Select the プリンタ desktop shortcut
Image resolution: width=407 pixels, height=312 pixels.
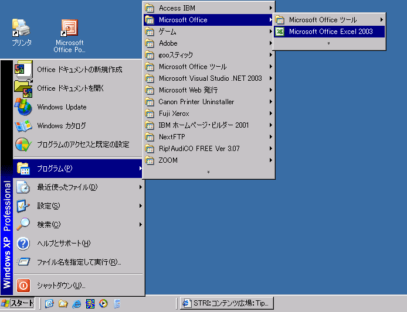21,32
